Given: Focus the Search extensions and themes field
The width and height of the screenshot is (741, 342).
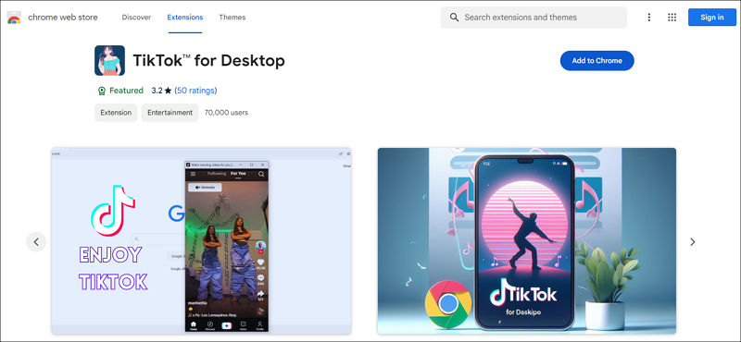Looking at the screenshot, I should point(534,18).
